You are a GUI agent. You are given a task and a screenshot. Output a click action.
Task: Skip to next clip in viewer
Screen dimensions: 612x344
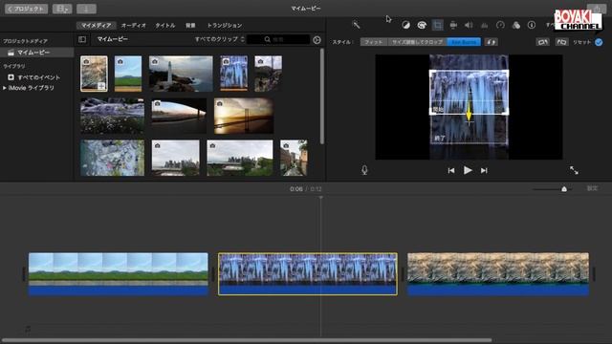(x=484, y=170)
